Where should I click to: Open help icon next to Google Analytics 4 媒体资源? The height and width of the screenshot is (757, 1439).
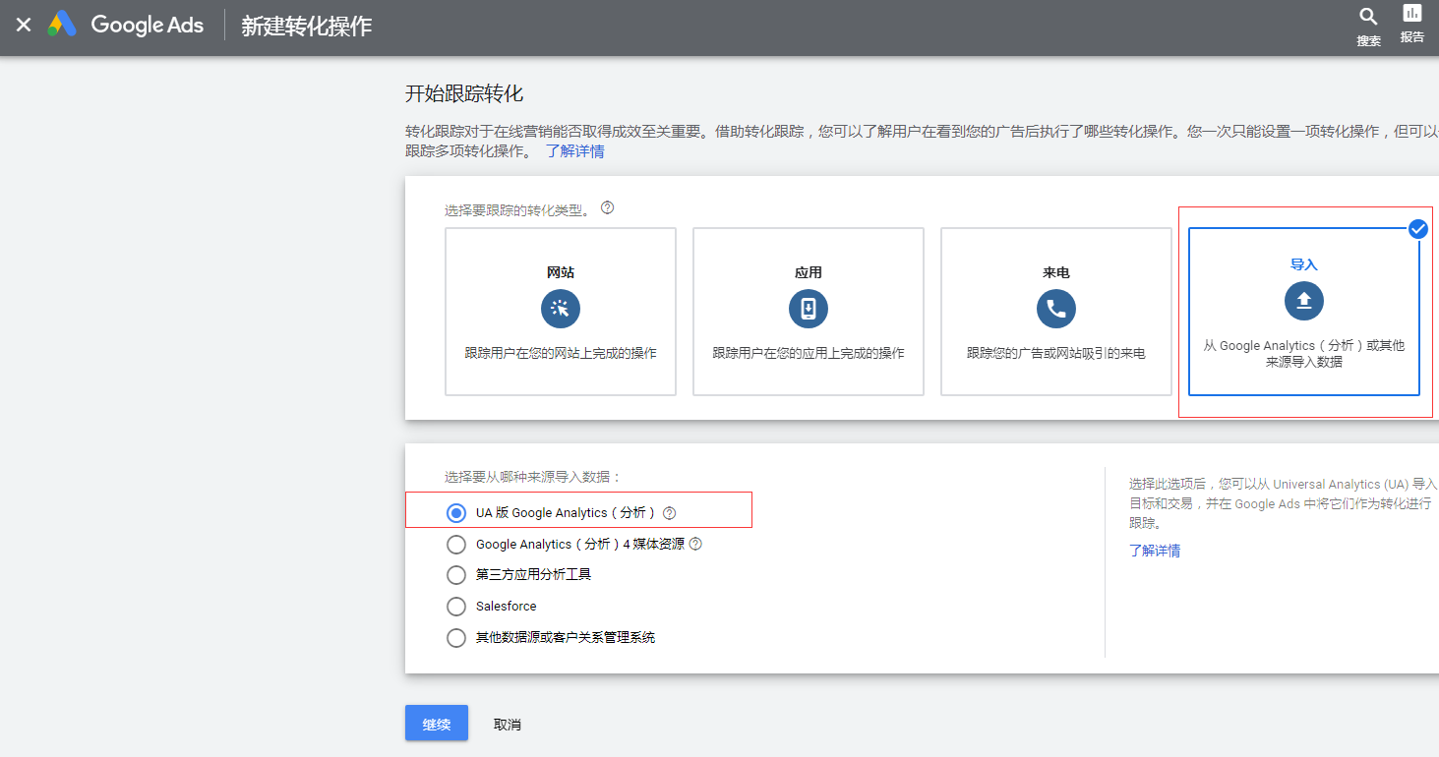[x=695, y=544]
